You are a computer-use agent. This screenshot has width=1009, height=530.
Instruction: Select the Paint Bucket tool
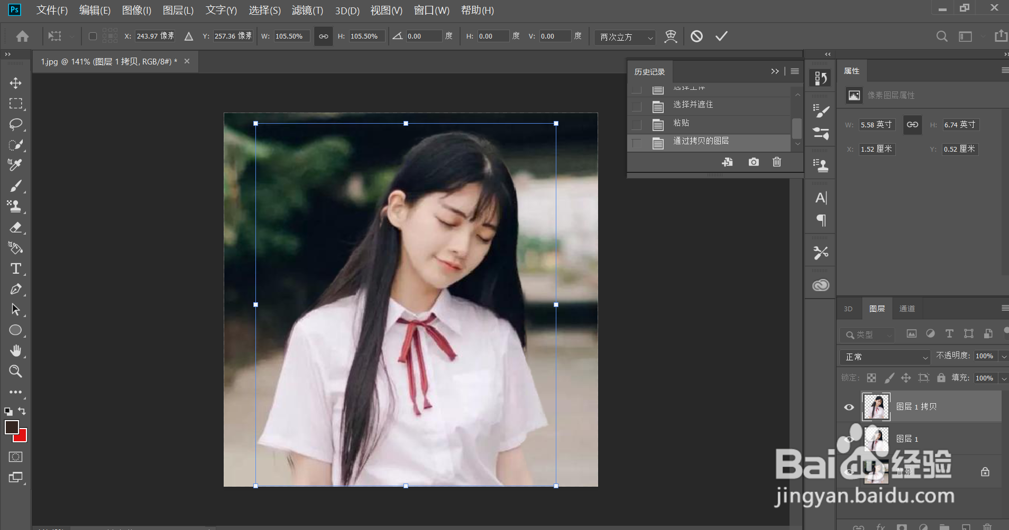[x=15, y=248]
